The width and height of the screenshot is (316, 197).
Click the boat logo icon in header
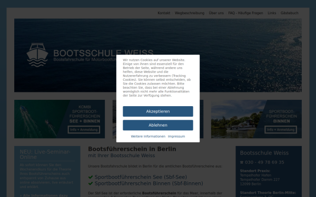click(x=37, y=55)
